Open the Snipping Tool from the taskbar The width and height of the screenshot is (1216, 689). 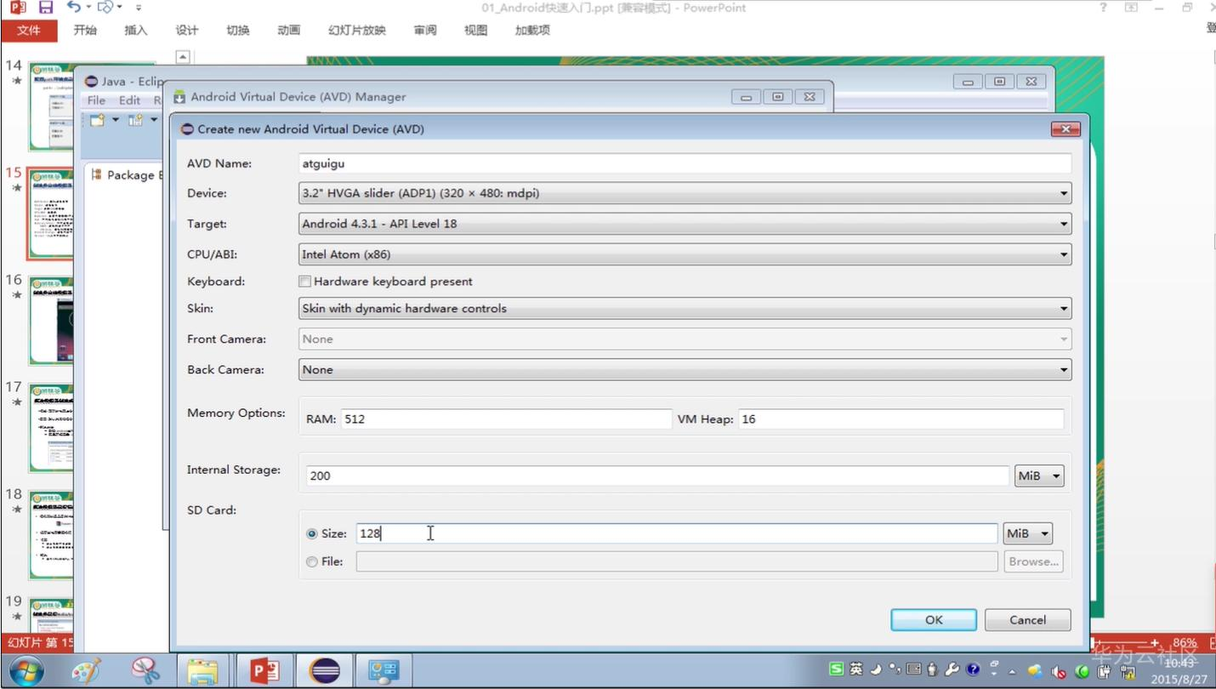point(146,671)
